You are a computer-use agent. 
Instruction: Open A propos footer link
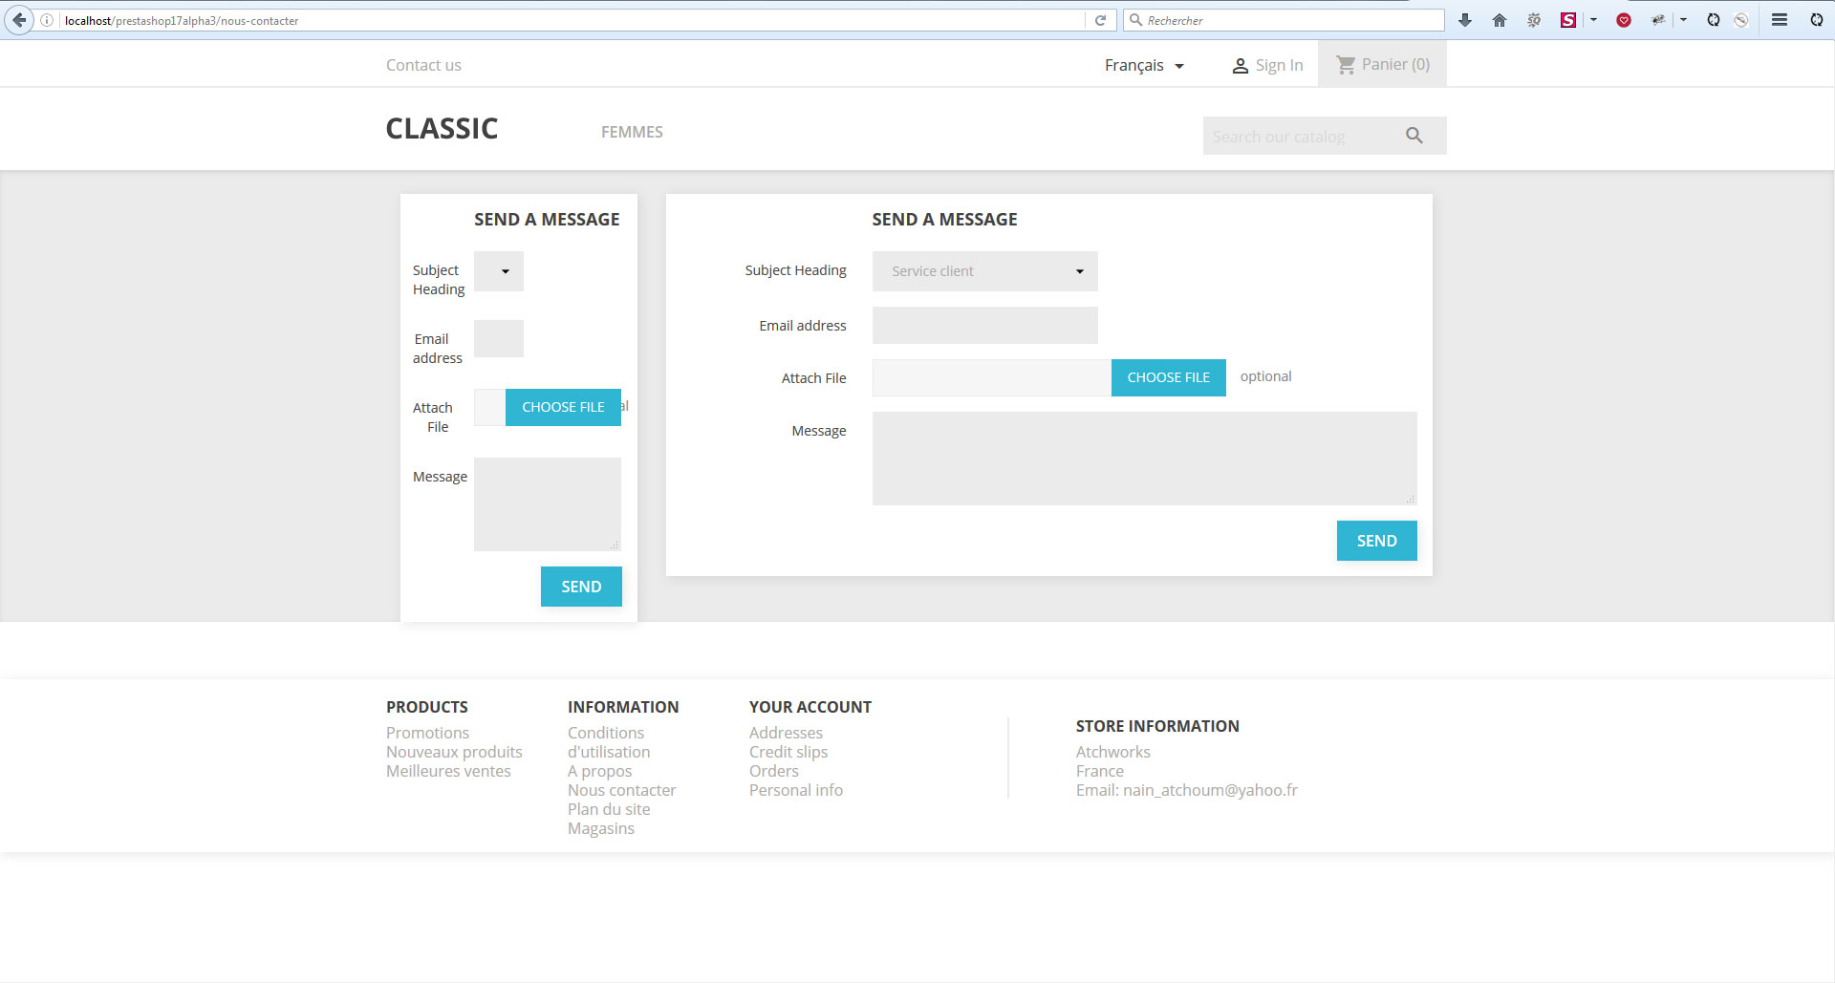click(599, 771)
